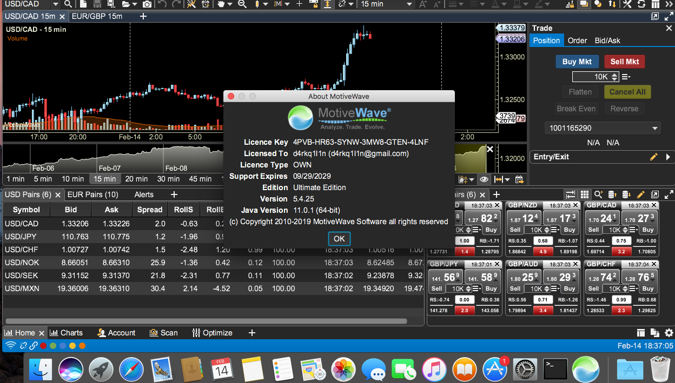
Task: Select the hand pan tool
Action: [x=221, y=4]
